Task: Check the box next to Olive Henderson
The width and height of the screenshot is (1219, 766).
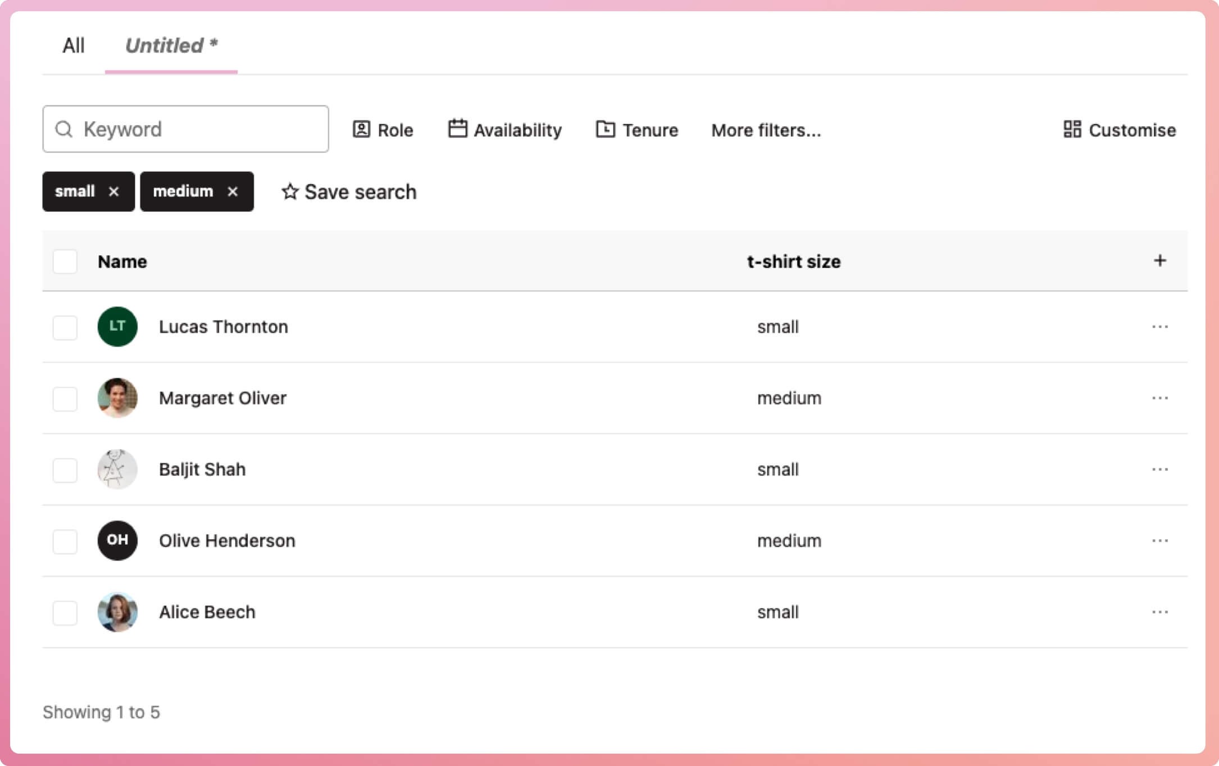Action: [x=65, y=541]
